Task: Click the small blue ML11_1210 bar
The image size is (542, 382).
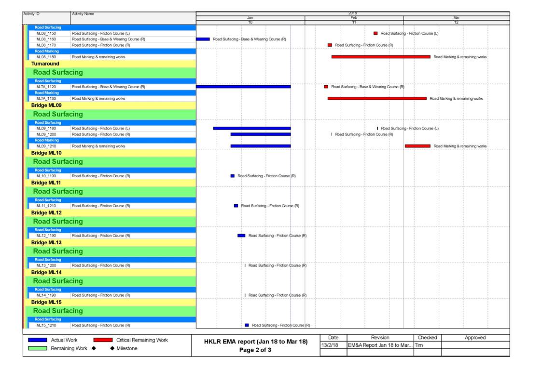Action: point(236,206)
